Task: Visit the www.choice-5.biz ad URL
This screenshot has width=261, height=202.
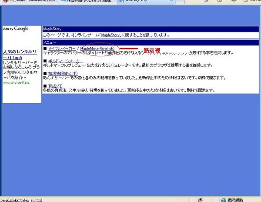Action: tap(17, 82)
